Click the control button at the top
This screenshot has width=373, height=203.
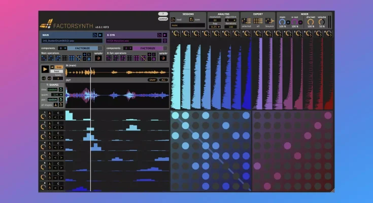(x=163, y=19)
